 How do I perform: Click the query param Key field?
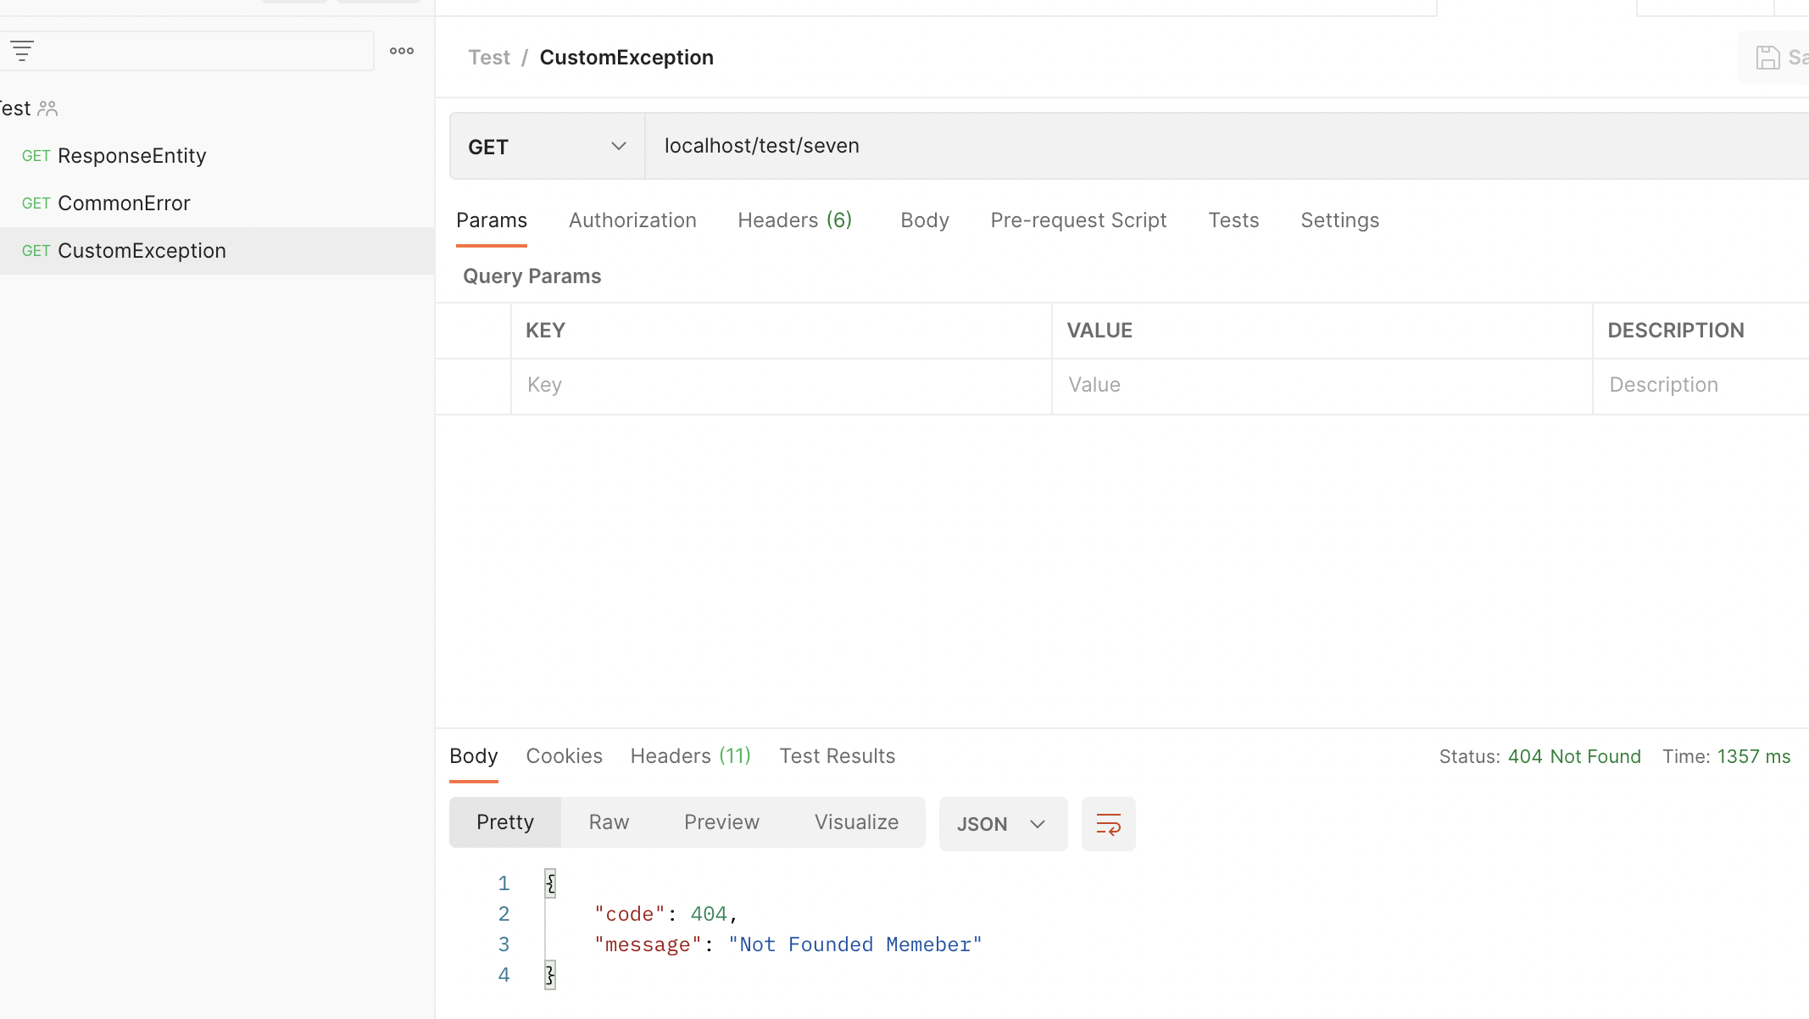coord(780,385)
